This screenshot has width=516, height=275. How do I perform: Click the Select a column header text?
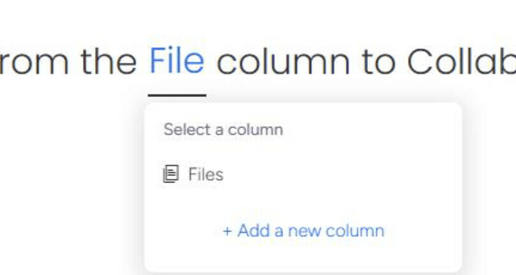pos(223,129)
